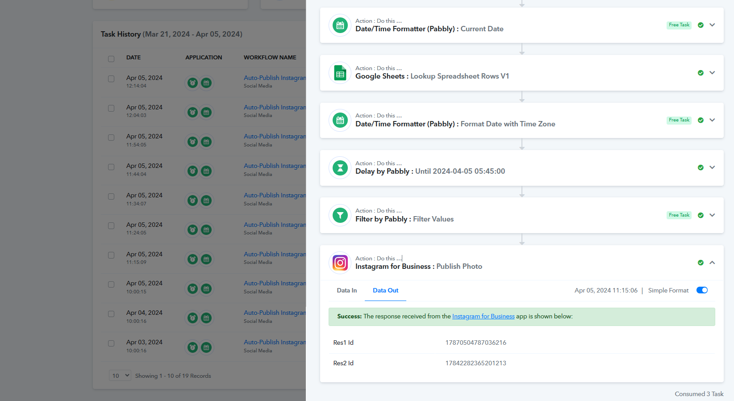This screenshot has width=734, height=401.
Task: Expand the Filter by Pabbly step
Action: coord(712,215)
